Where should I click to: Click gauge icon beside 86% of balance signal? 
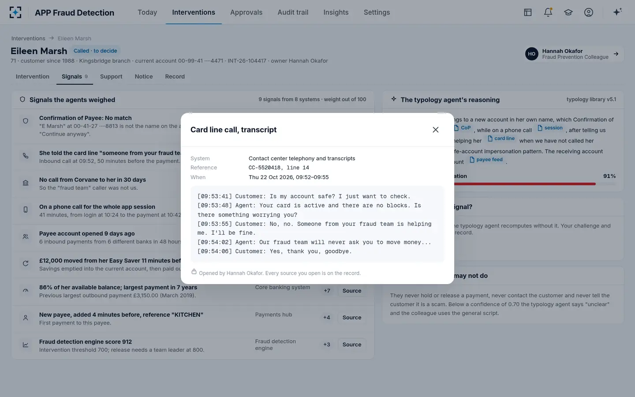[x=26, y=290]
